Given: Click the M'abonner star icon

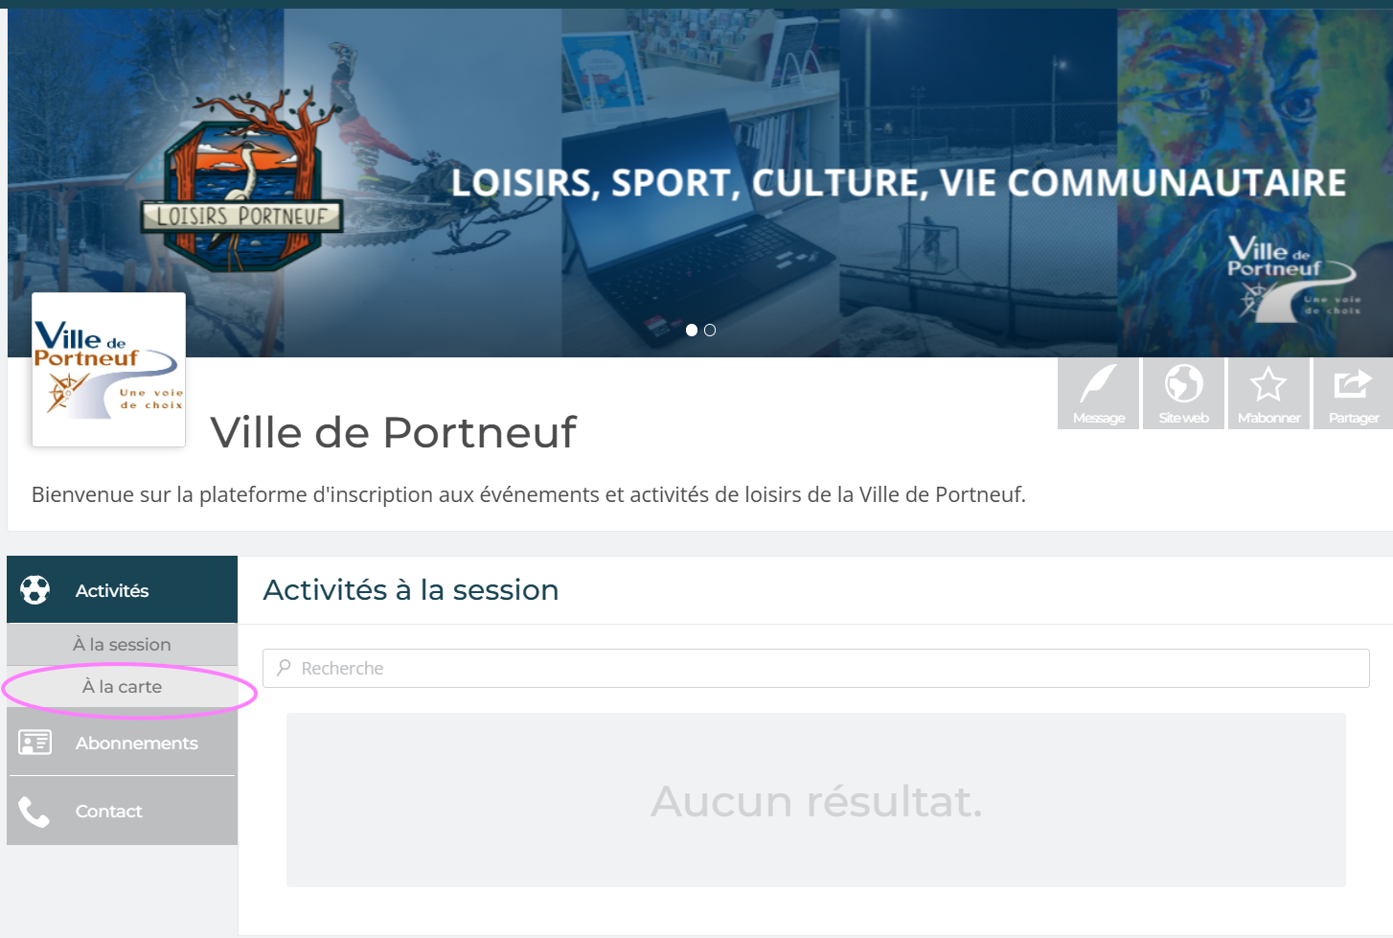Looking at the screenshot, I should coord(1267,384).
